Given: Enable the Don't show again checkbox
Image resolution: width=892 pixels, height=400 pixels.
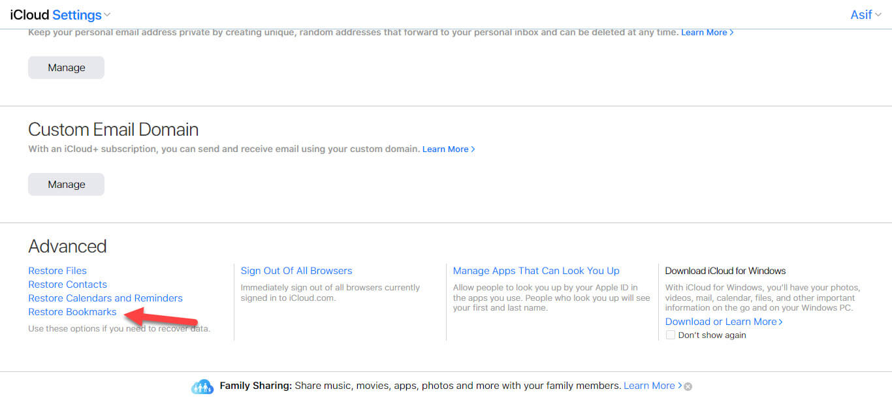Looking at the screenshot, I should [x=670, y=335].
